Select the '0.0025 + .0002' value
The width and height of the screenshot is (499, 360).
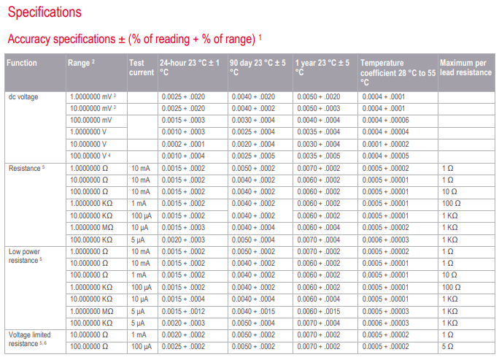click(x=183, y=347)
